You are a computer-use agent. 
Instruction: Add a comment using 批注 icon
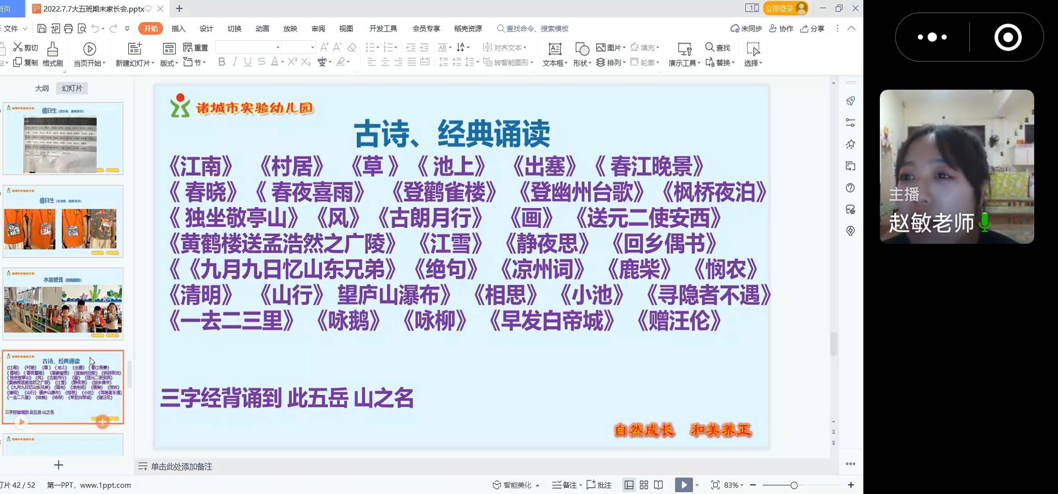(x=598, y=484)
